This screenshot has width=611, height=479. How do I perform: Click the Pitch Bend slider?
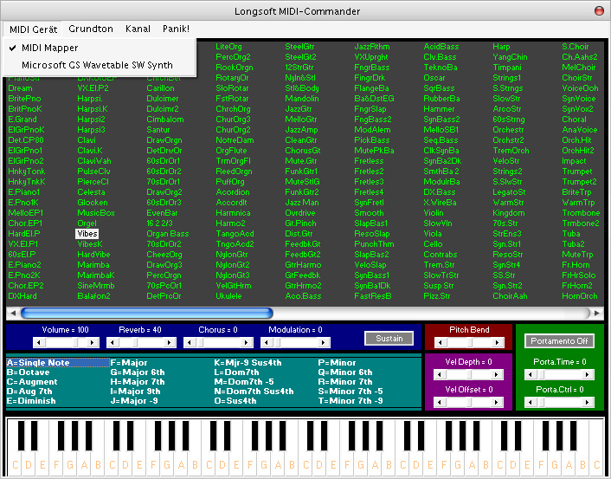click(x=467, y=342)
